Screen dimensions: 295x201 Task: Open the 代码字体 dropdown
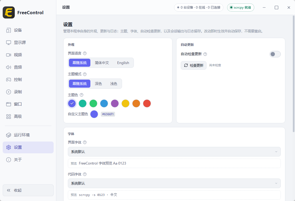tap(174, 183)
